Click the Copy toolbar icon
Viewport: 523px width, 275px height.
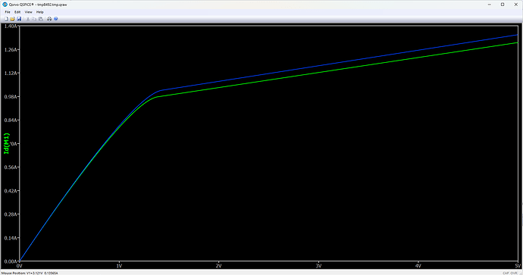[x=34, y=19]
